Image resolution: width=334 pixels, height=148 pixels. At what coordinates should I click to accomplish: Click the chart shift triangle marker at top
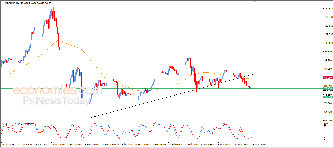coord(255,2)
